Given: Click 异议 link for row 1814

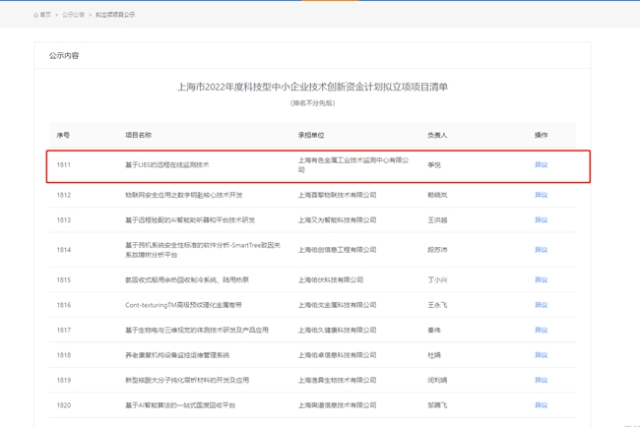Looking at the screenshot, I should [541, 250].
